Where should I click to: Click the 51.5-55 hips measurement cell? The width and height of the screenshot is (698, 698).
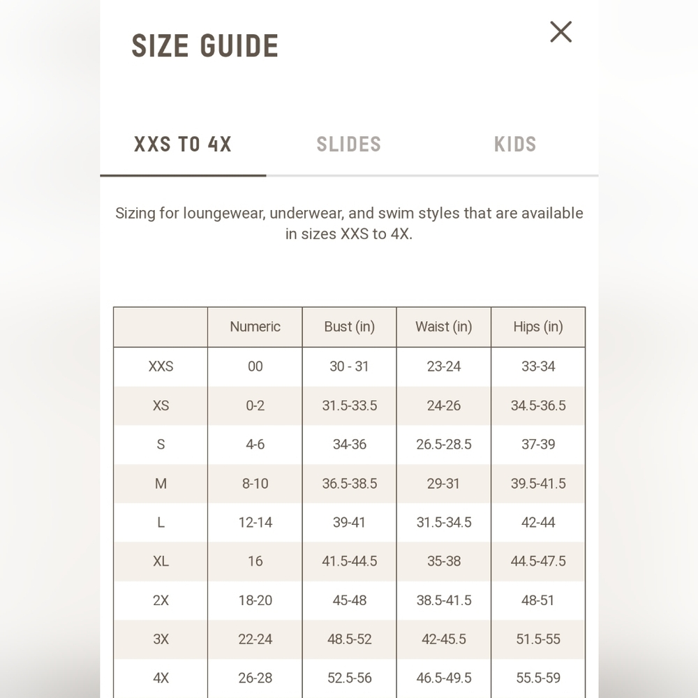tap(538, 639)
